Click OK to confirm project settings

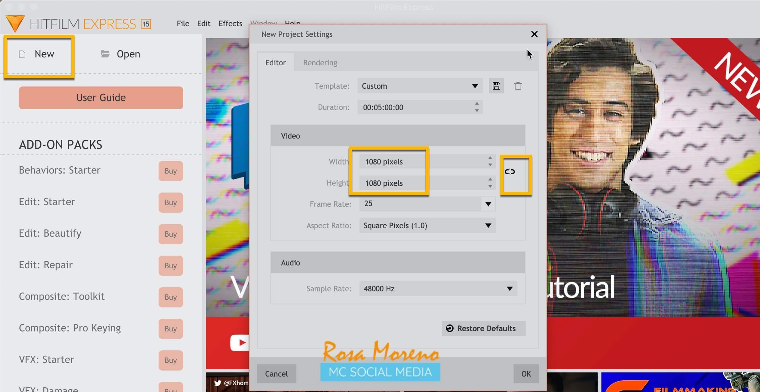tap(526, 374)
